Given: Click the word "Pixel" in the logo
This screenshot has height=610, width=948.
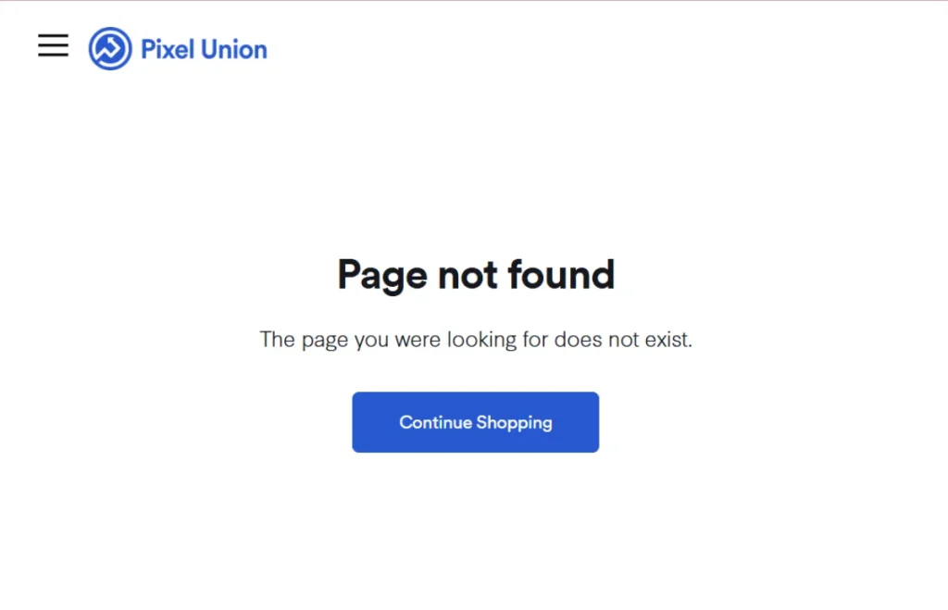Looking at the screenshot, I should [x=168, y=50].
